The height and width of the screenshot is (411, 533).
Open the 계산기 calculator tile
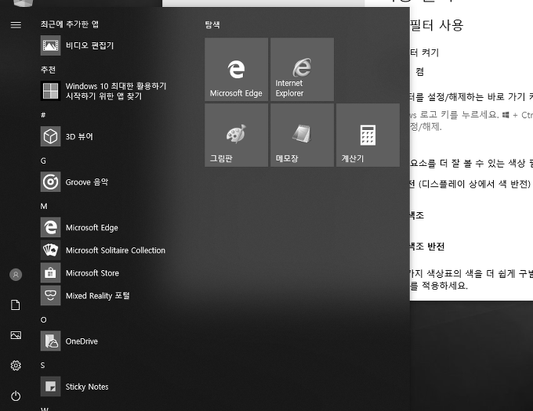[x=368, y=135]
